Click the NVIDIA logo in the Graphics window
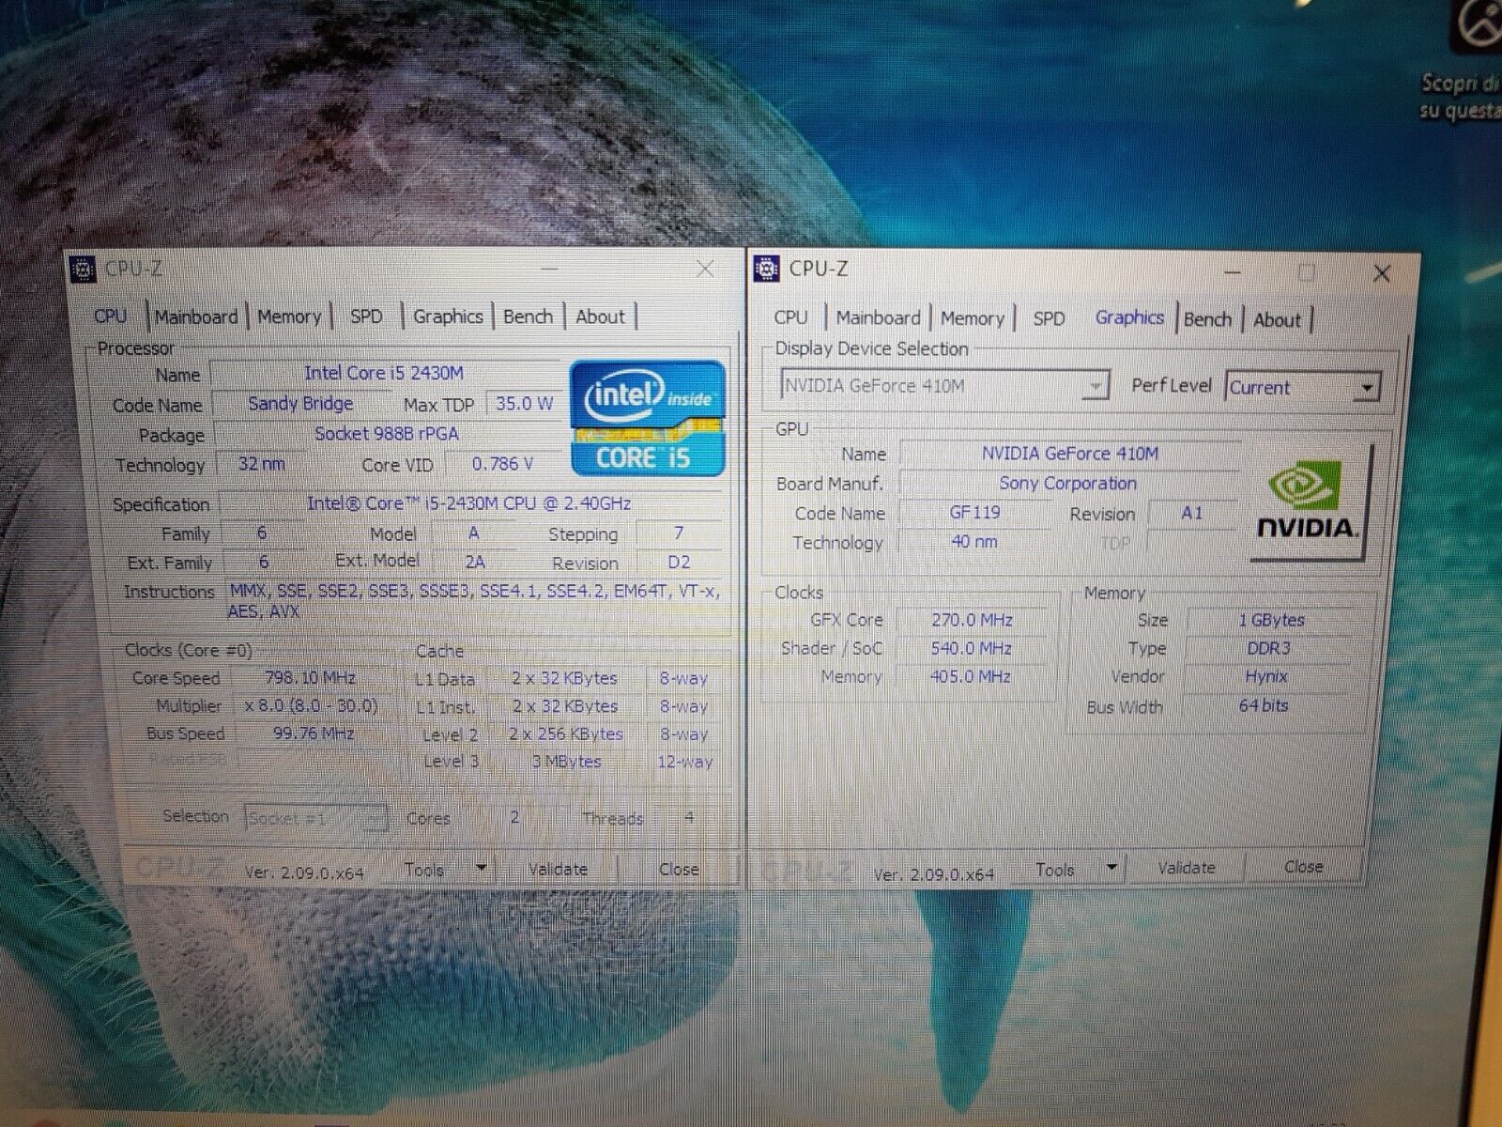1502x1127 pixels. tap(1308, 501)
